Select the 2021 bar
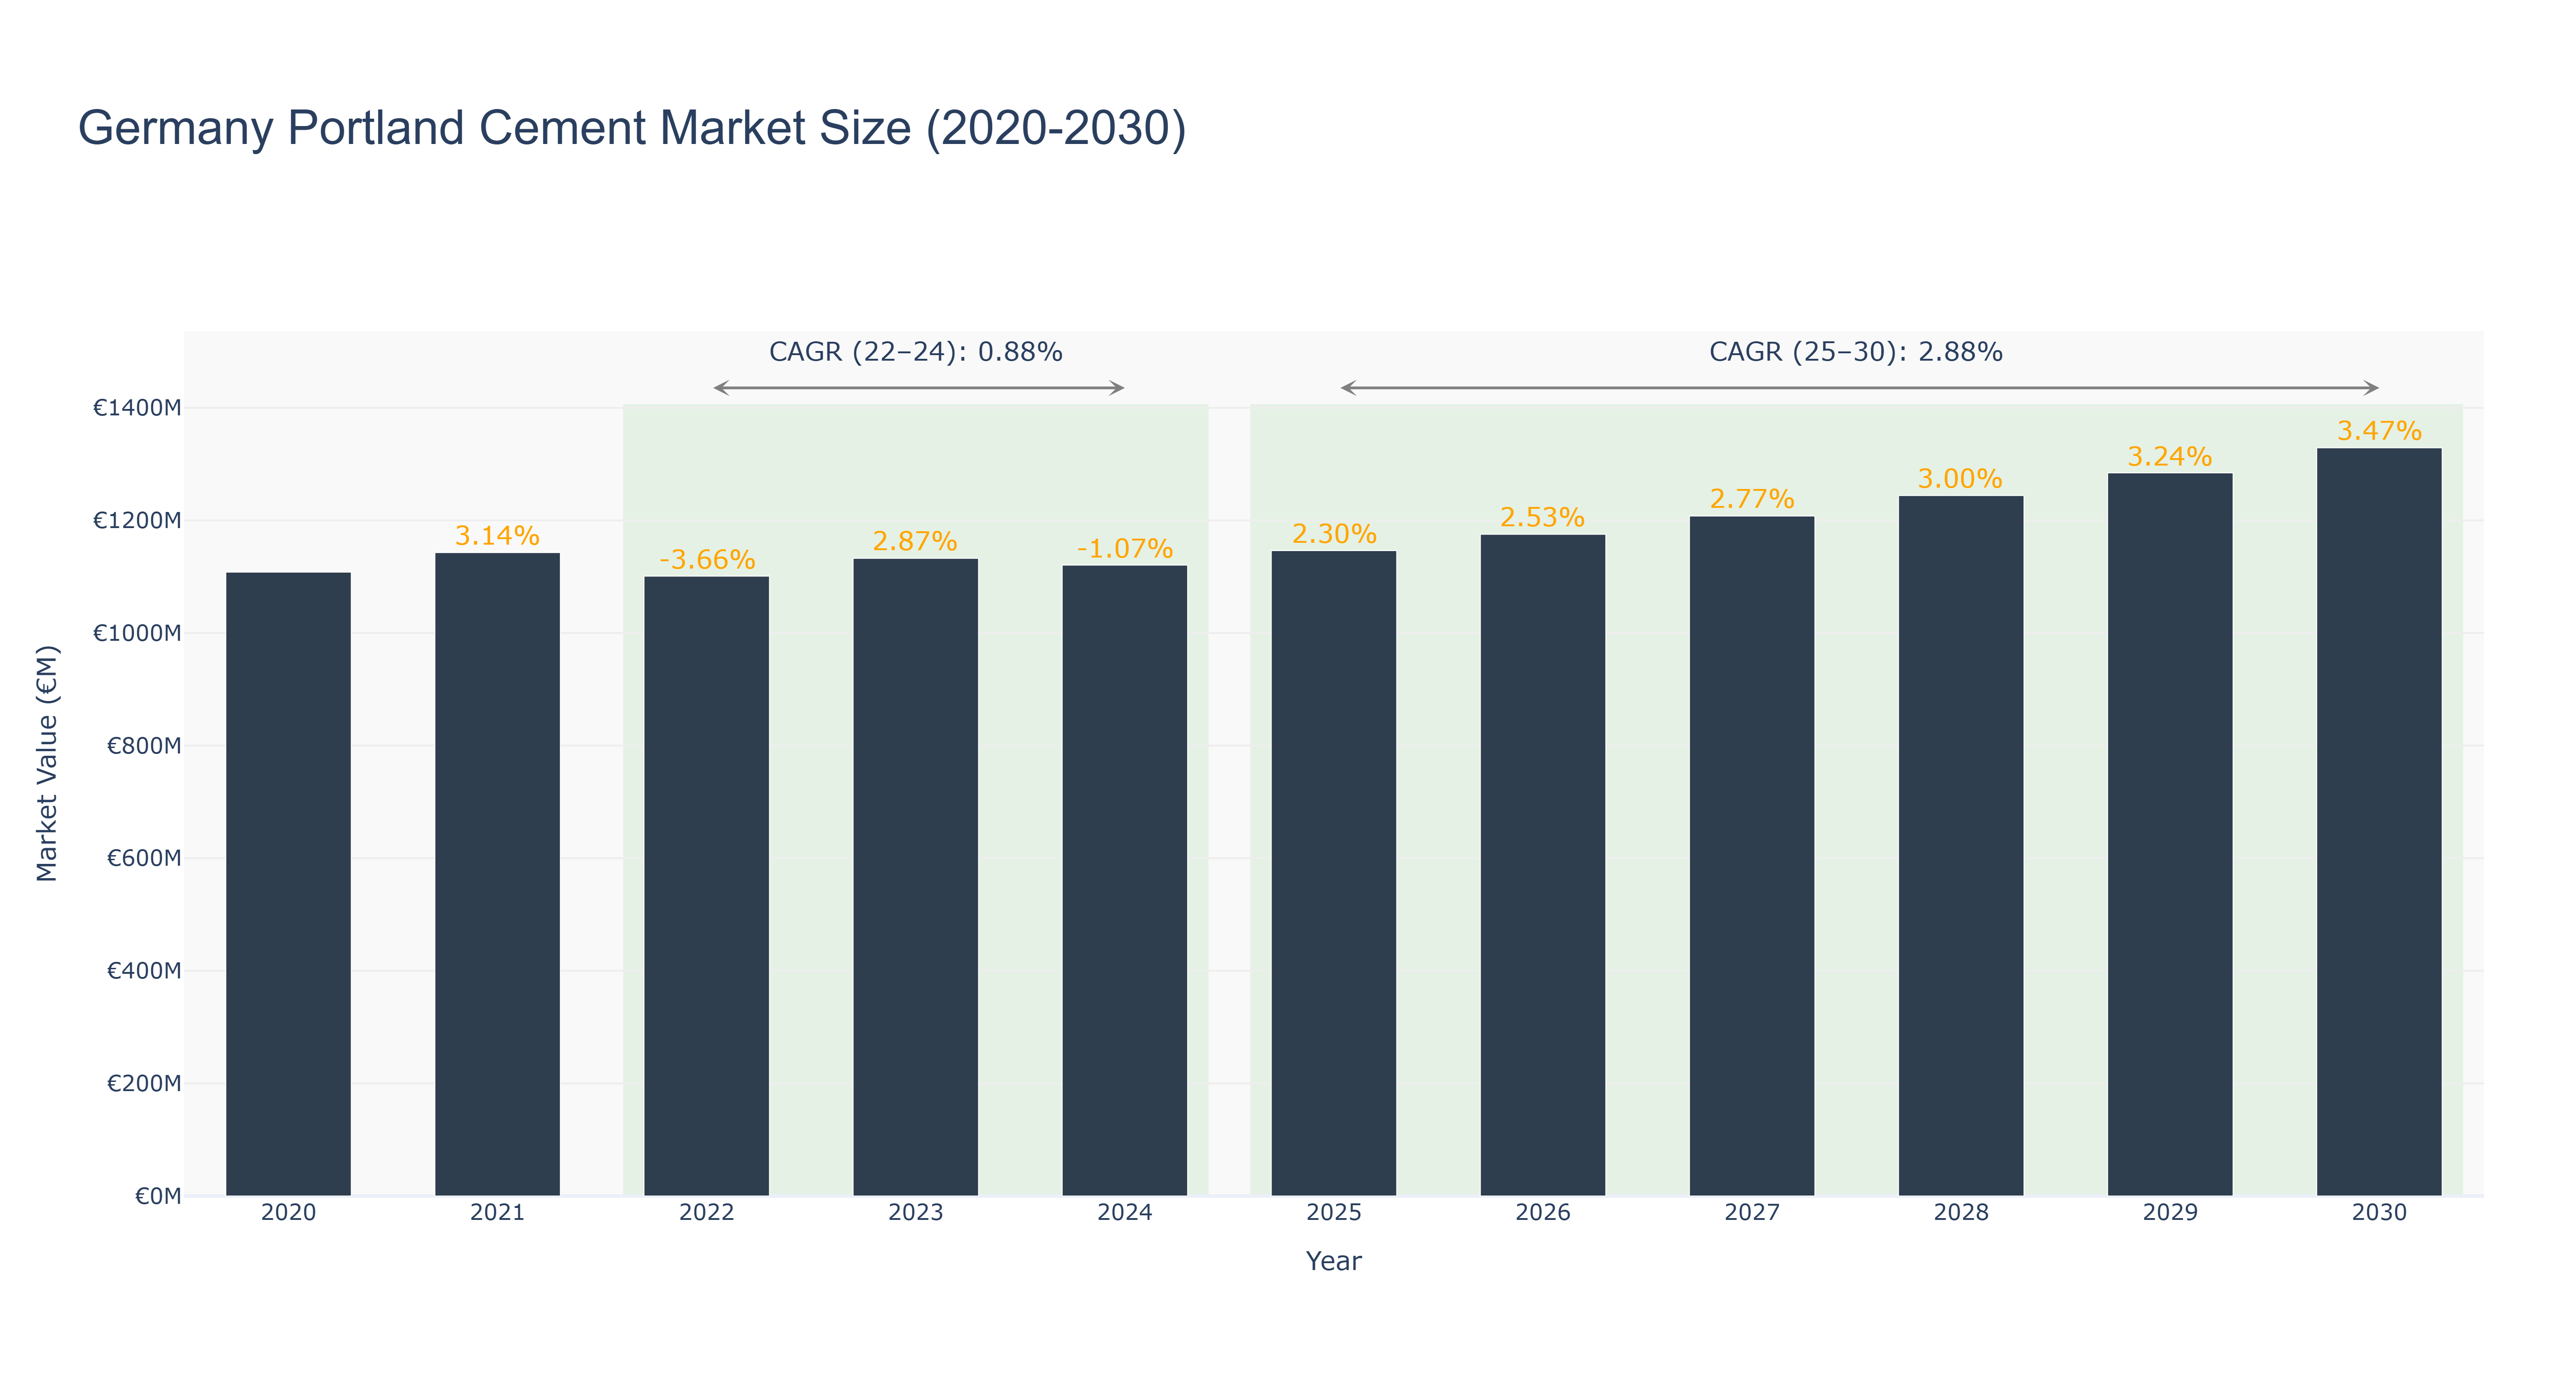Image resolution: width=2576 pixels, height=1380 pixels. point(497,874)
